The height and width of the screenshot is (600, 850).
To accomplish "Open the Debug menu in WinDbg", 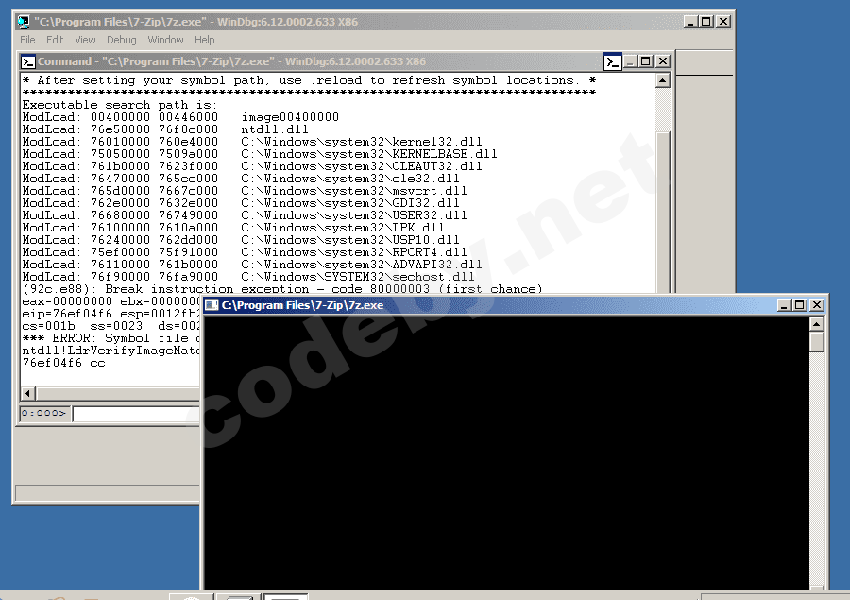I will 122,40.
